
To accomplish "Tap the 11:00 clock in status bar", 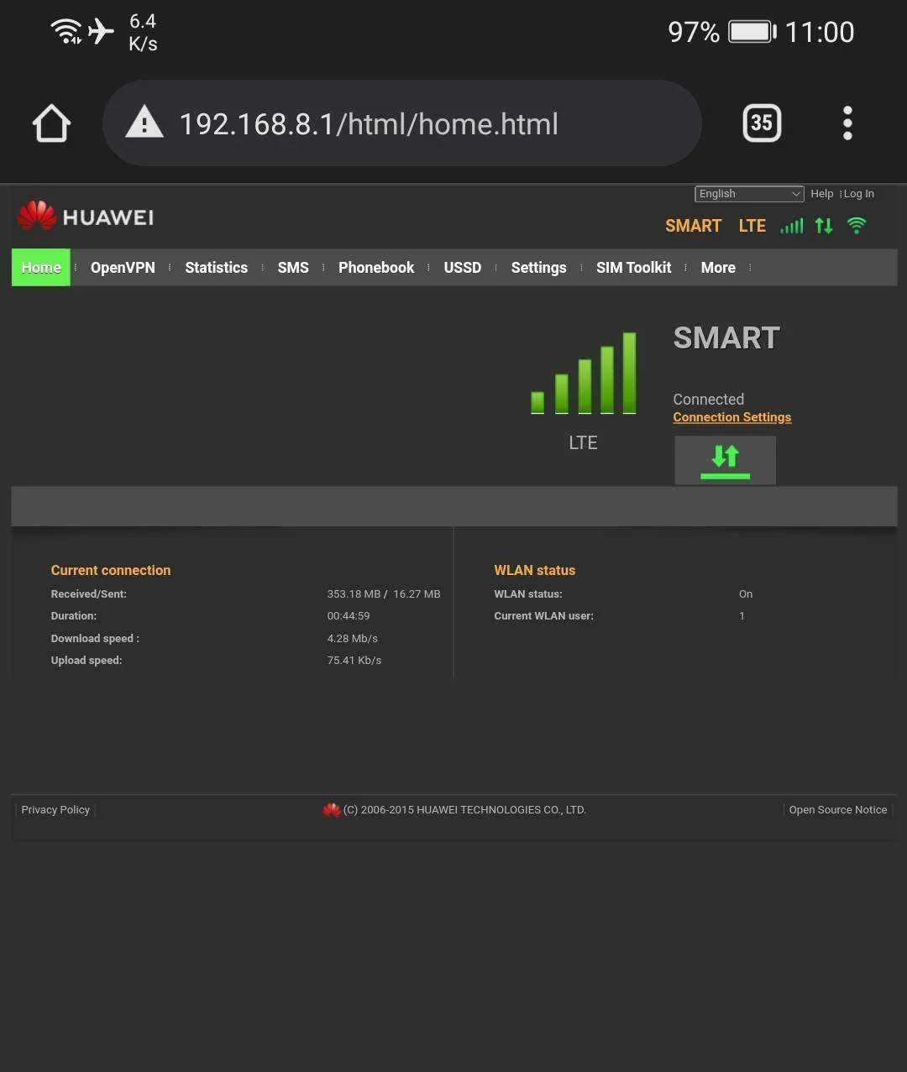I will pyautogui.click(x=820, y=32).
